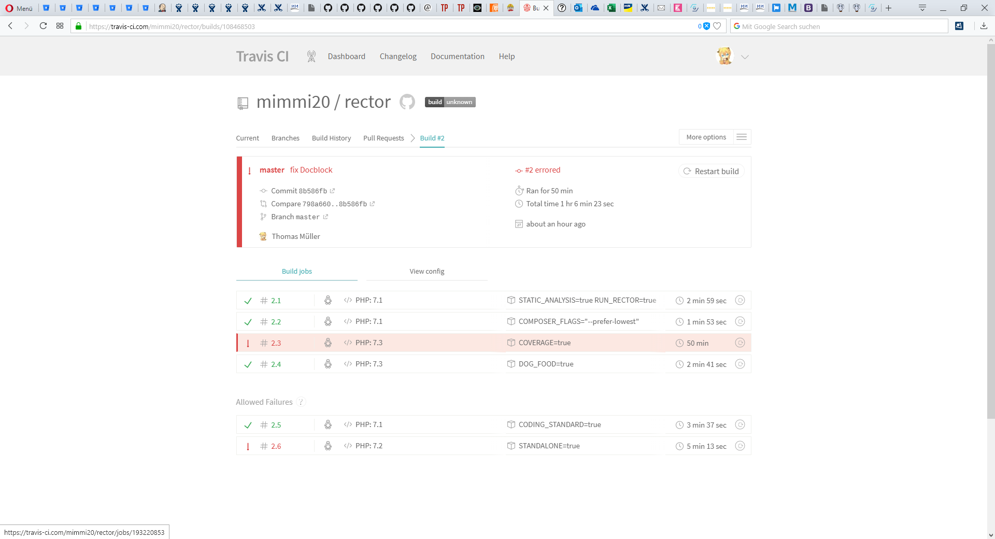The height and width of the screenshot is (539, 995).
Task: Restart job 2.2 using its restart icon
Action: tap(740, 321)
